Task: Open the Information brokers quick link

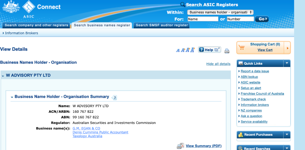Action: pos(255,105)
